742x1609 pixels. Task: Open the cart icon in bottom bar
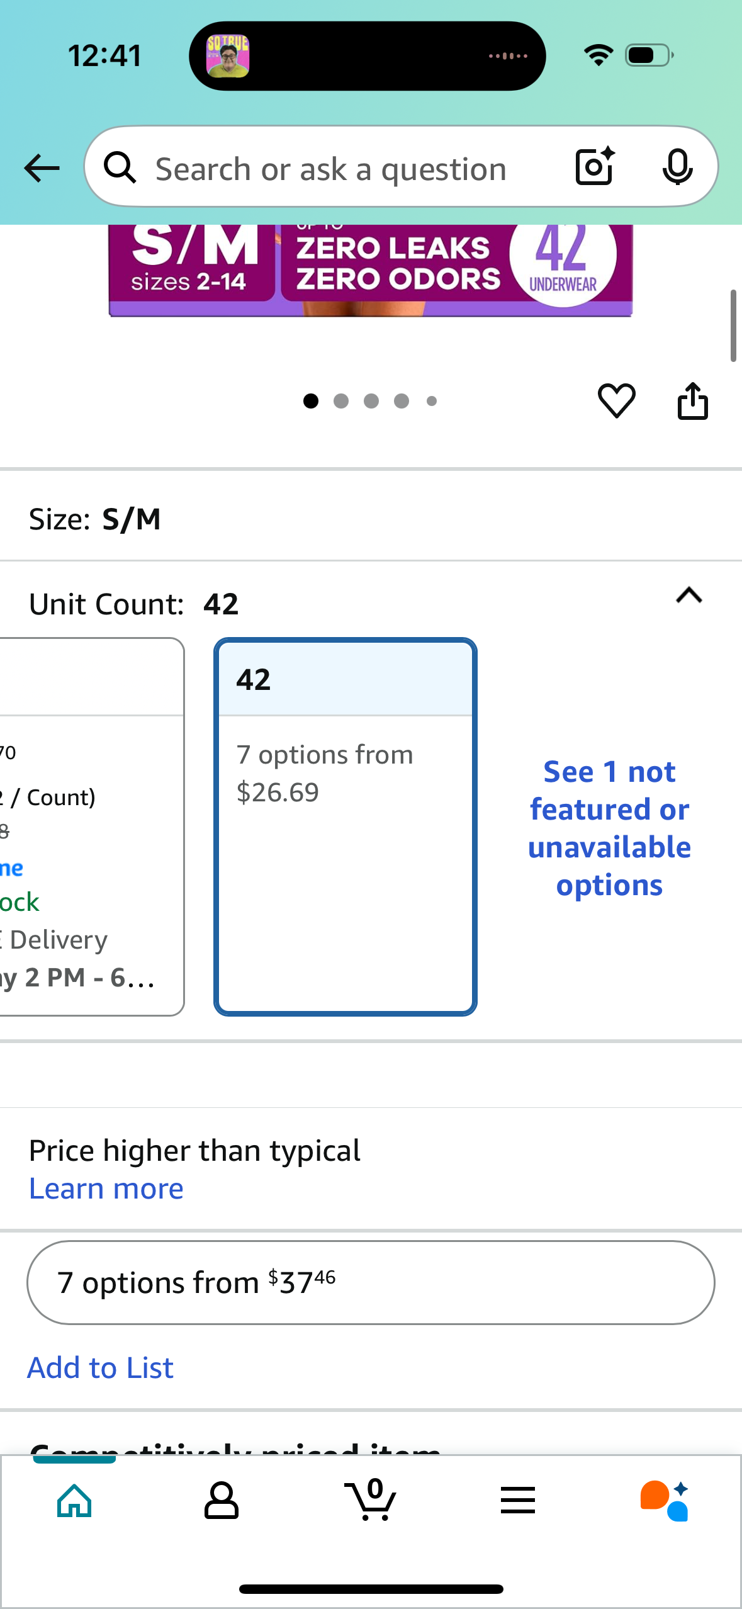click(371, 1500)
